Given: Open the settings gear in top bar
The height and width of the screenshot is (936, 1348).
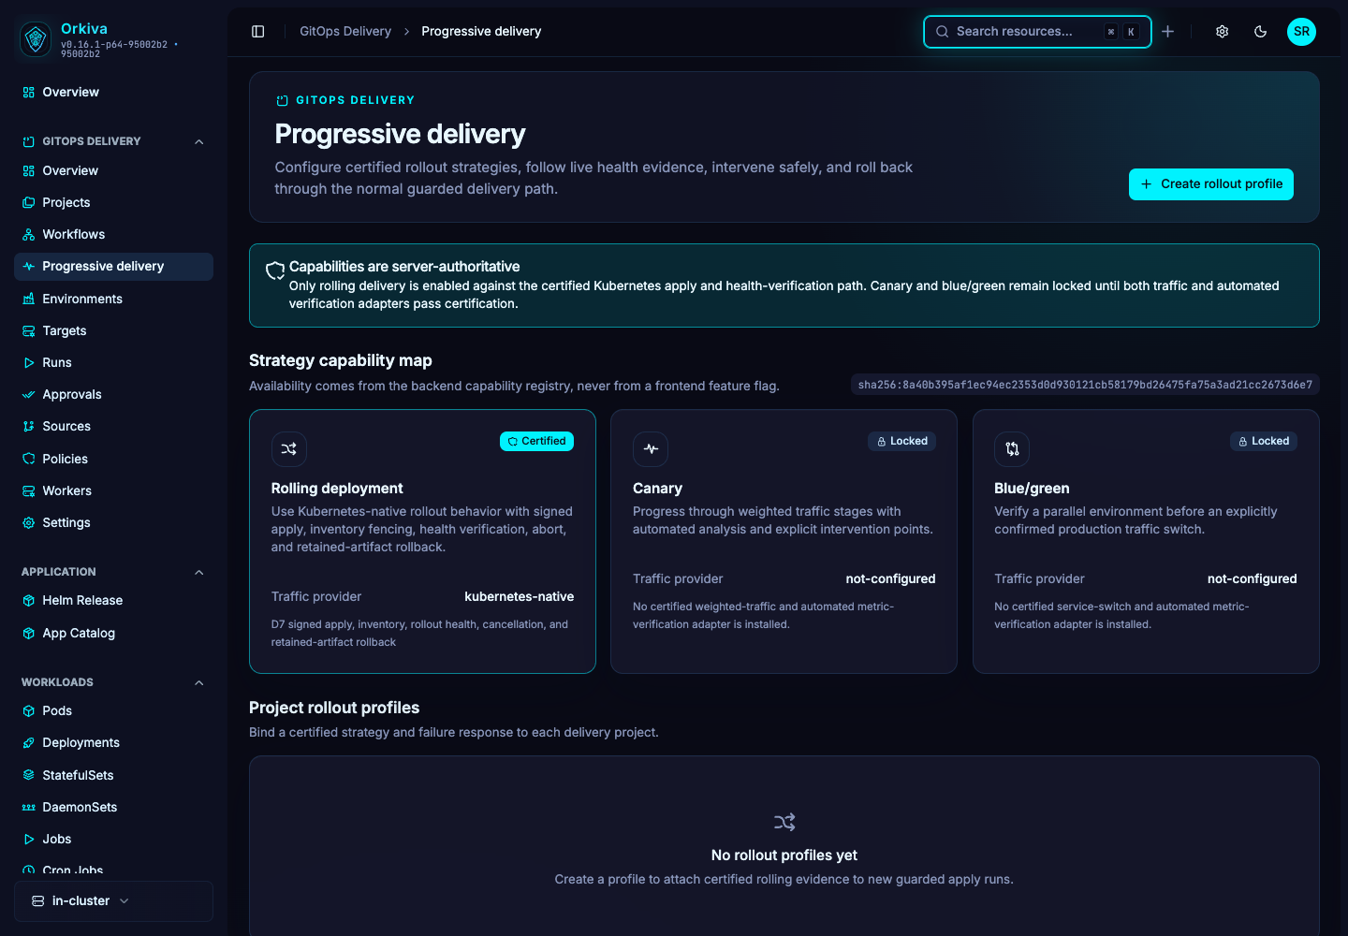Looking at the screenshot, I should pyautogui.click(x=1223, y=32).
